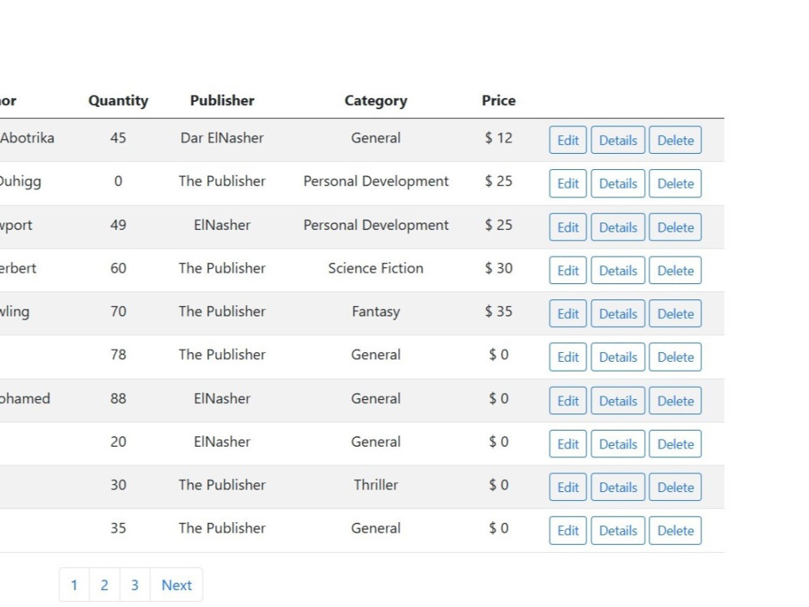Select the 'Science Fiction' category cell

pos(375,268)
